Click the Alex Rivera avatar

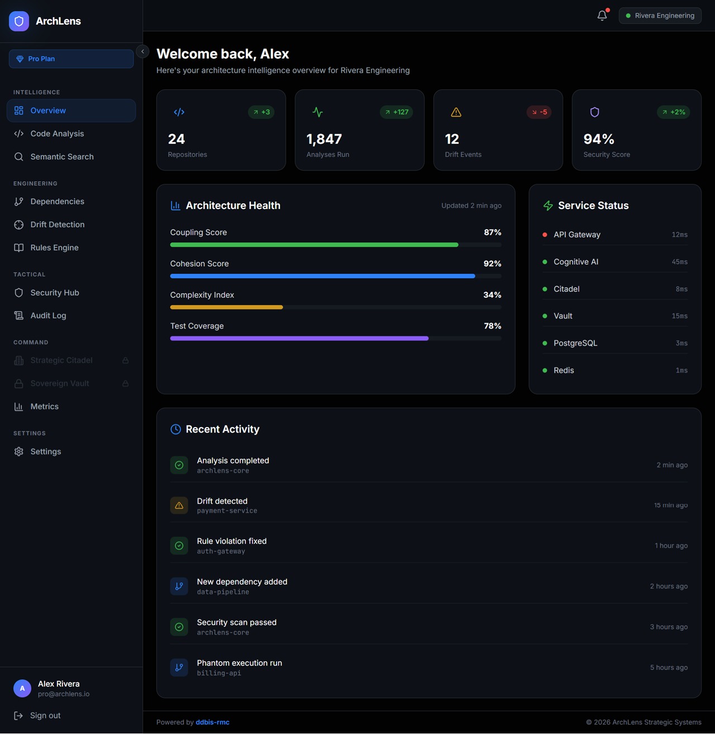pyautogui.click(x=22, y=689)
